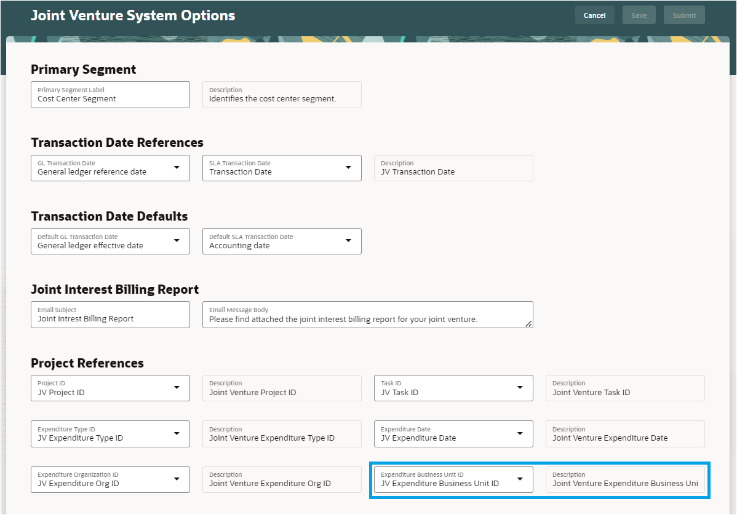This screenshot has height=515, width=737.
Task: Expand the Task ID dropdown
Action: tap(520, 388)
